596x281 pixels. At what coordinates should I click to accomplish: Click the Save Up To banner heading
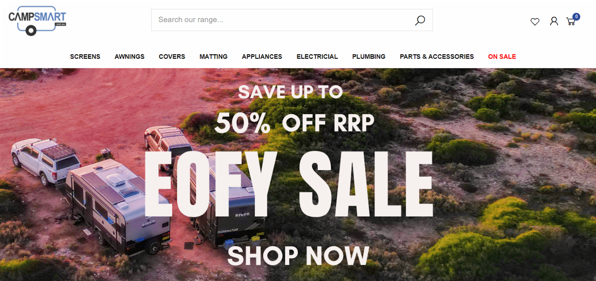pos(290,92)
